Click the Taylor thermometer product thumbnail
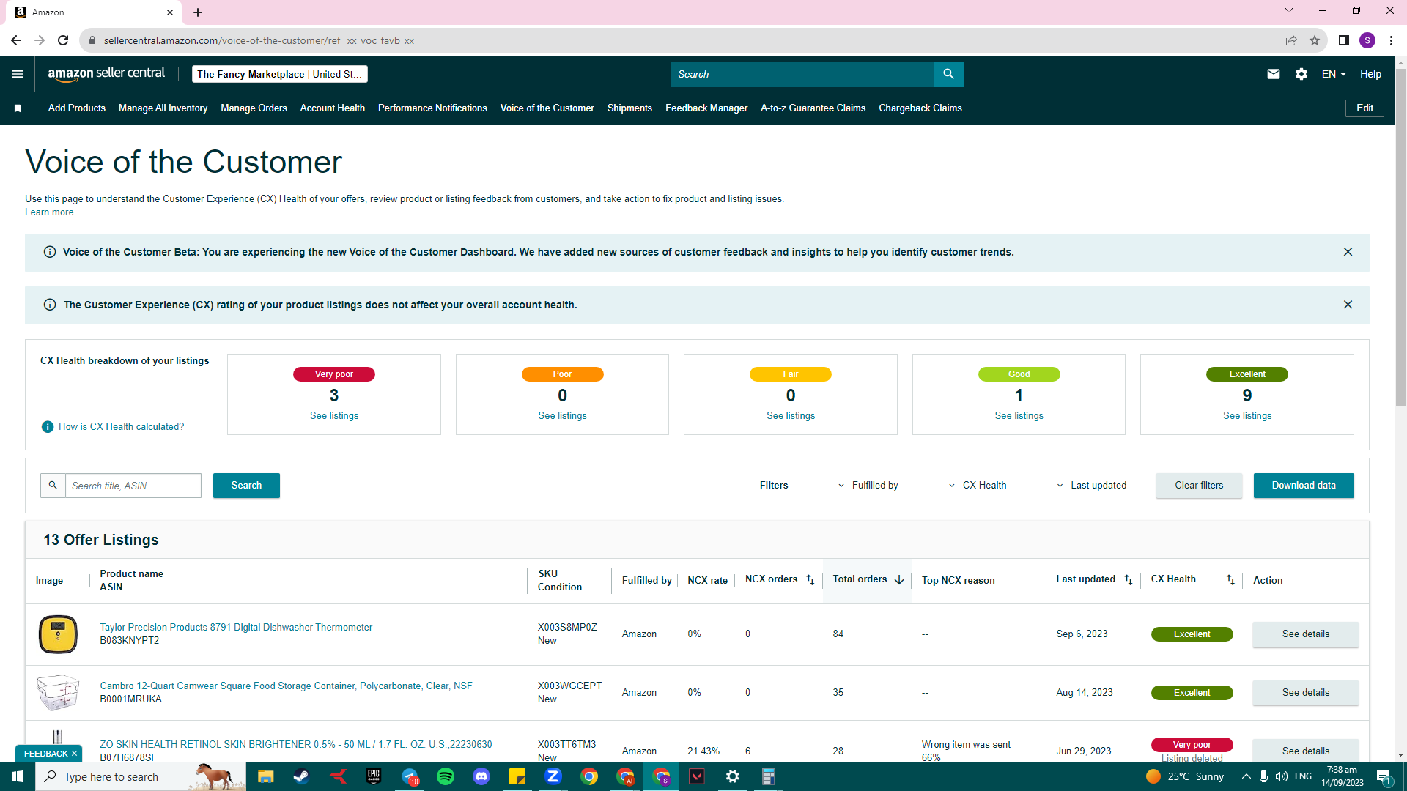Screen dimensions: 1407x791 point(58,634)
